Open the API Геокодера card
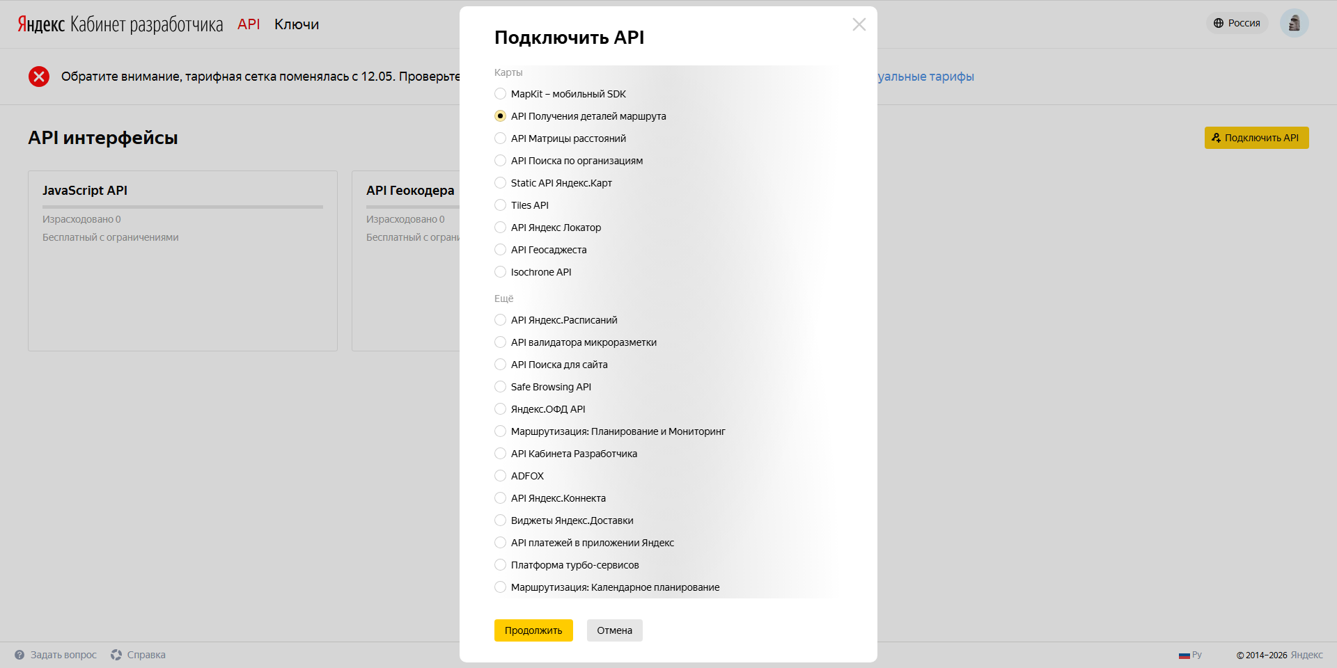This screenshot has height=668, width=1337. [x=406, y=261]
